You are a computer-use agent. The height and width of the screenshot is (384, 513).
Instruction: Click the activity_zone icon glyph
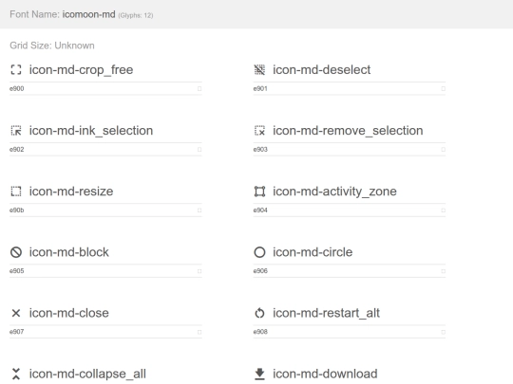coord(259,191)
